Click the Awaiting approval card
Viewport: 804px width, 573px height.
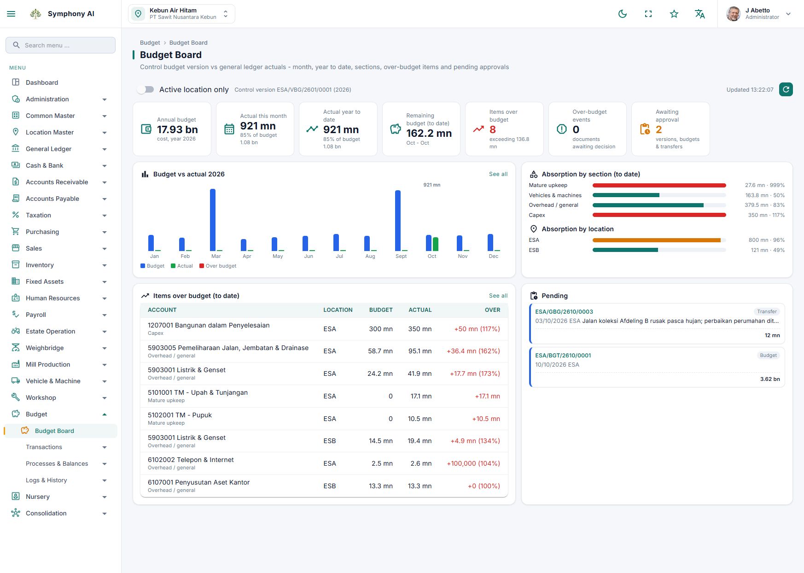[x=670, y=129]
